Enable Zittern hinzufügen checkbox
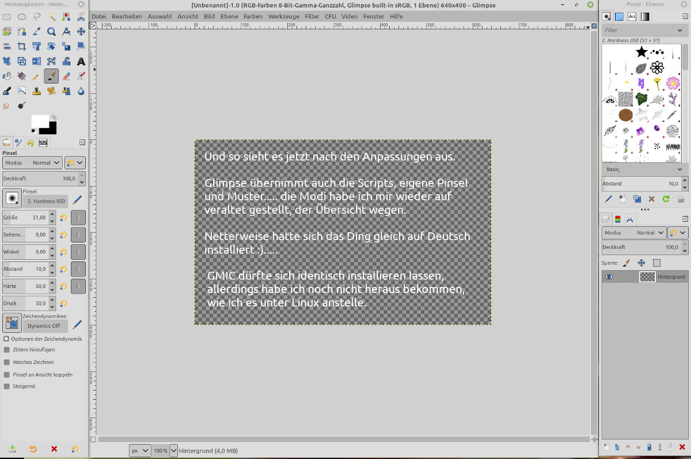Screen dimensions: 691x459 7,350
